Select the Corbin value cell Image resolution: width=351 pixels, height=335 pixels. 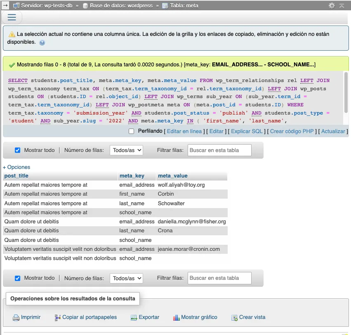(x=192, y=194)
